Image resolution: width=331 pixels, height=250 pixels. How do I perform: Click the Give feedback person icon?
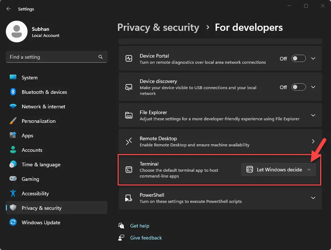121,238
